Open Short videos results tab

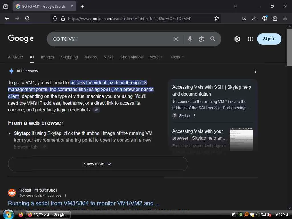(131, 57)
